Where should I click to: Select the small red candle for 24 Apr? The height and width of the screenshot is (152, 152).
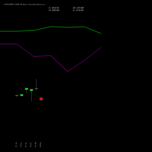17,95
